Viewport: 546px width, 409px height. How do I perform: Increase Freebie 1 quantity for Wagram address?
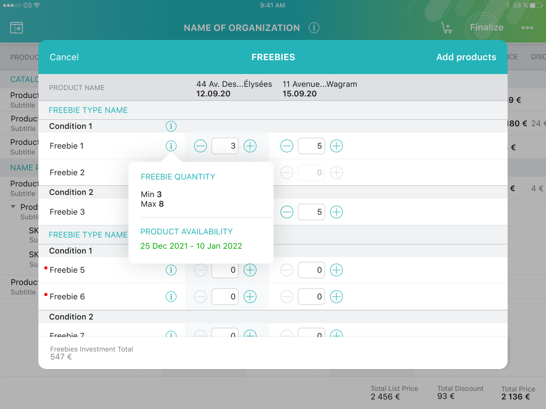point(336,146)
